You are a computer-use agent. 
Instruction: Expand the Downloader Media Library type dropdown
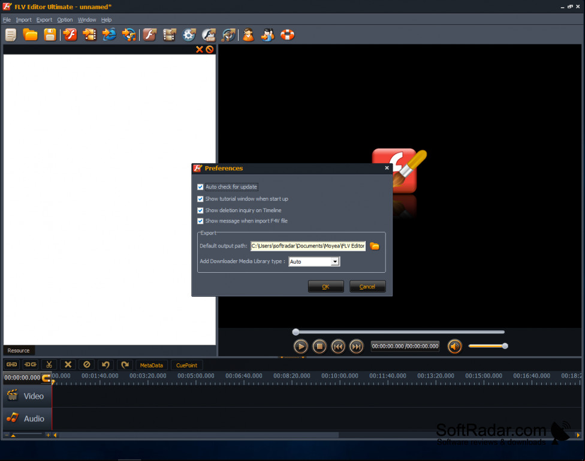click(335, 261)
